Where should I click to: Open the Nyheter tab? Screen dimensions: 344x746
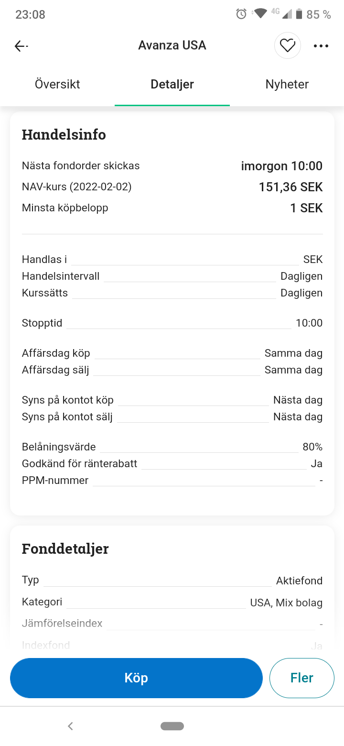point(287,85)
